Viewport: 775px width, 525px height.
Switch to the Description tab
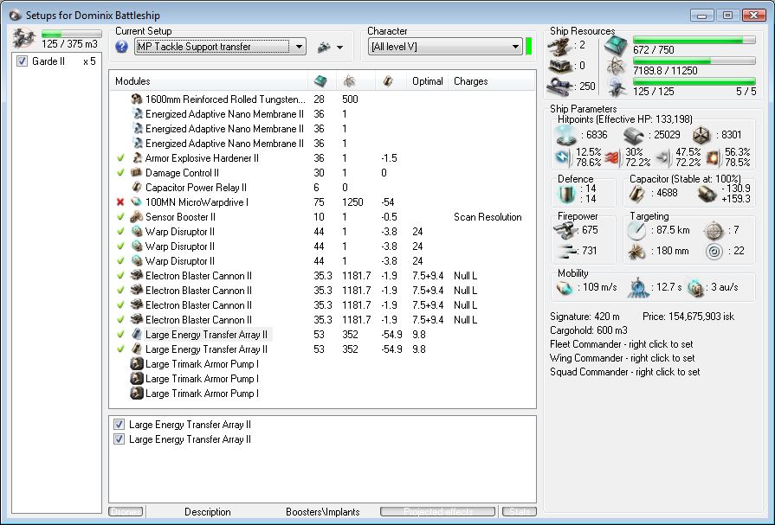[x=207, y=512]
